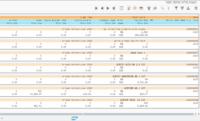Sort in descending order icon
The image size is (200, 121).
click(x=182, y=8)
